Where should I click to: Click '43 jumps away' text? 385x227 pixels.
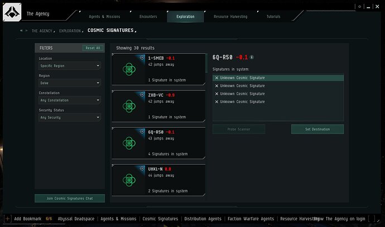tap(161, 138)
